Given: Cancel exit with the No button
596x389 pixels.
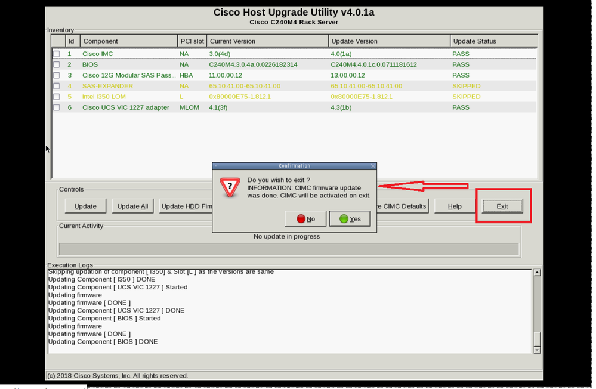Looking at the screenshot, I should click(305, 218).
